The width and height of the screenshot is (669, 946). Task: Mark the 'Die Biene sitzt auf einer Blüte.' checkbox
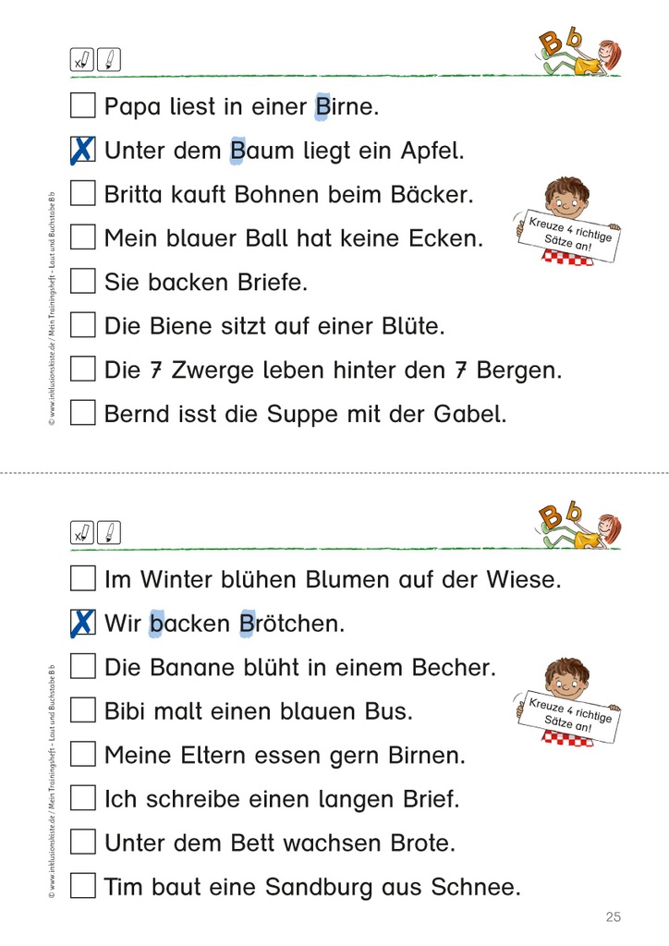point(83,325)
